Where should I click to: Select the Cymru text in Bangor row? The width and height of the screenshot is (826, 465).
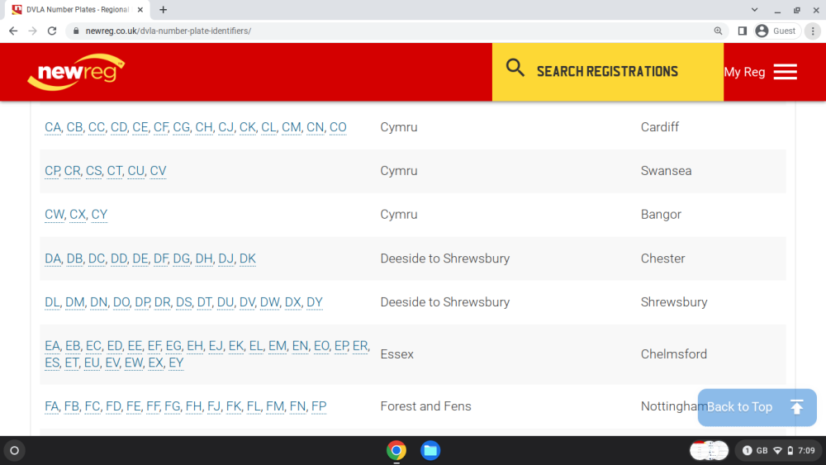tap(399, 215)
